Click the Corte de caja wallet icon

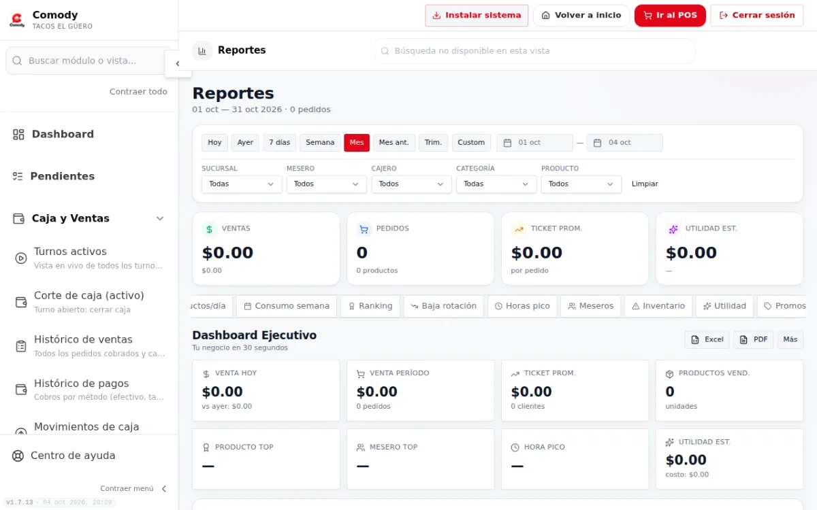pyautogui.click(x=21, y=302)
